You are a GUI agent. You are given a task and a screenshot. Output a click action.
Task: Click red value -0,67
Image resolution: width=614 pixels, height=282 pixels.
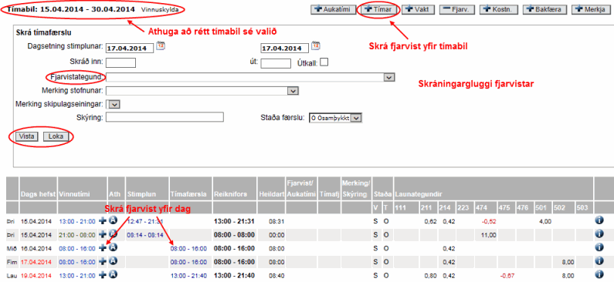pyautogui.click(x=507, y=276)
